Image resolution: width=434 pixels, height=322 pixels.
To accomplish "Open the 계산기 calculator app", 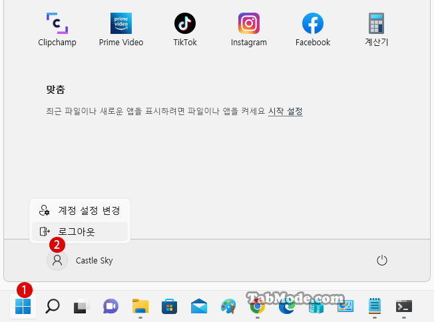I will pos(377,29).
